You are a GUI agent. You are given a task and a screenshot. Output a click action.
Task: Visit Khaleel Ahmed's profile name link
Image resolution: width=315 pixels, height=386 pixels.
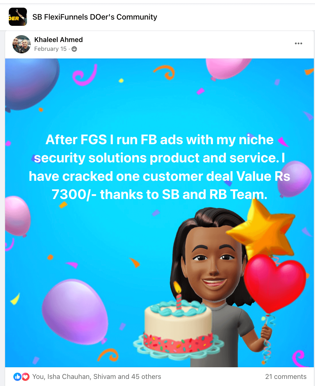[58, 40]
